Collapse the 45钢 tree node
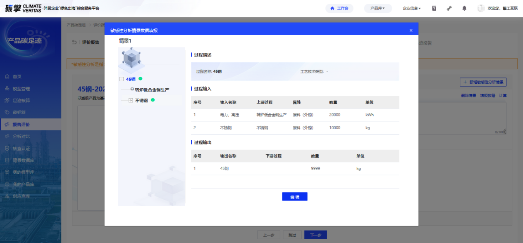The width and height of the screenshot is (523, 243). 122,79
